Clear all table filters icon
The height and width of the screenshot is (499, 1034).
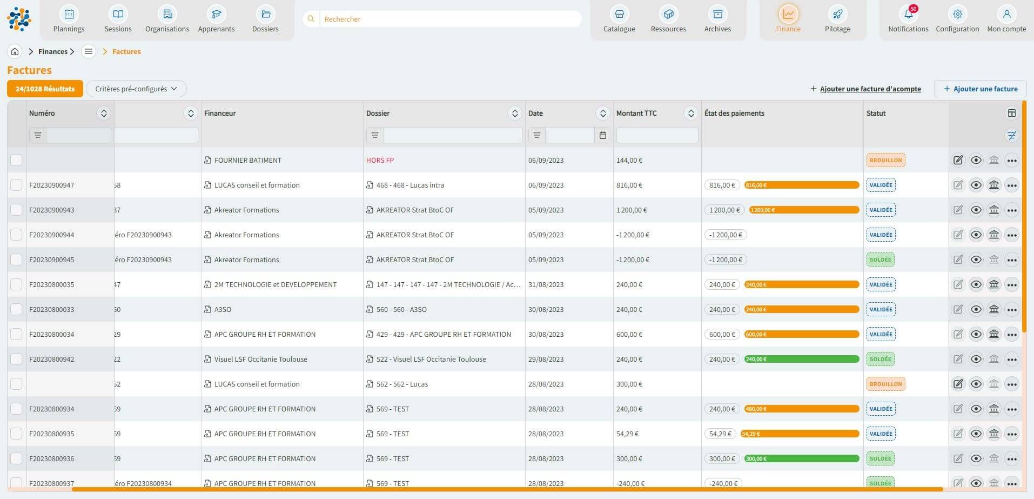point(1011,135)
